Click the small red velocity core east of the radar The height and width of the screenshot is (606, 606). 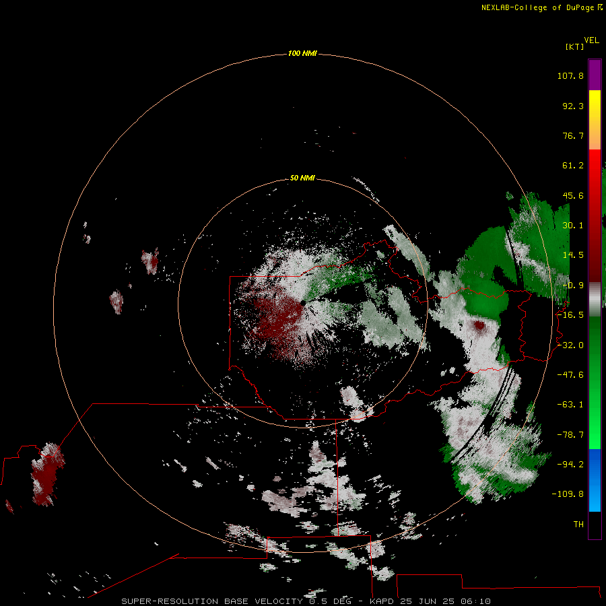click(x=479, y=325)
